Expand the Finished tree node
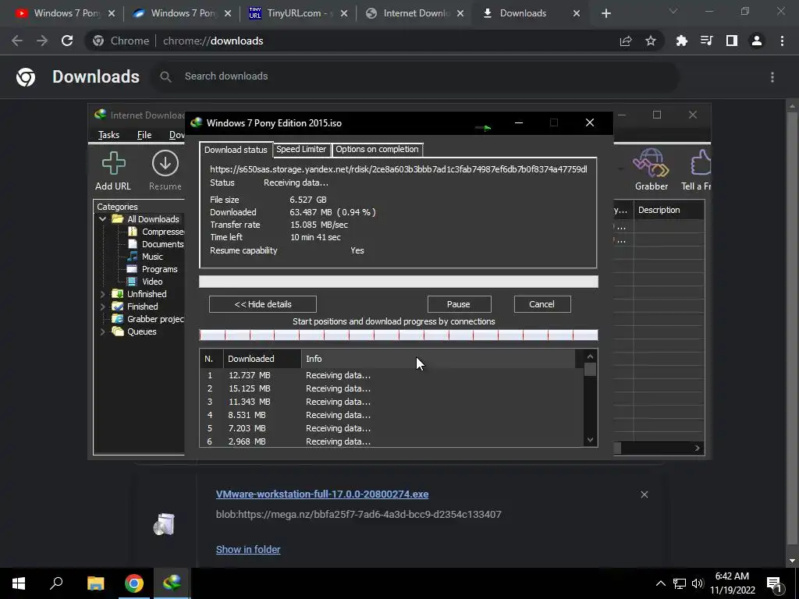This screenshot has height=599, width=799. [x=102, y=307]
